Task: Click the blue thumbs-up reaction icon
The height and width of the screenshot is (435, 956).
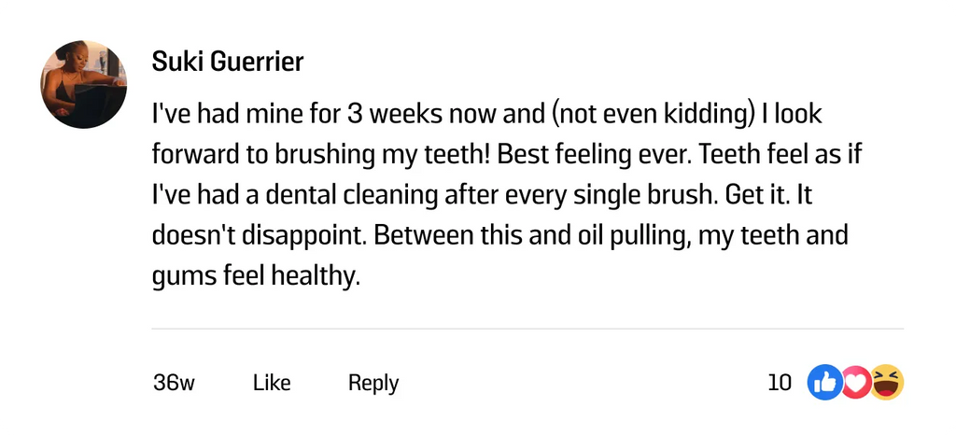Action: (824, 383)
